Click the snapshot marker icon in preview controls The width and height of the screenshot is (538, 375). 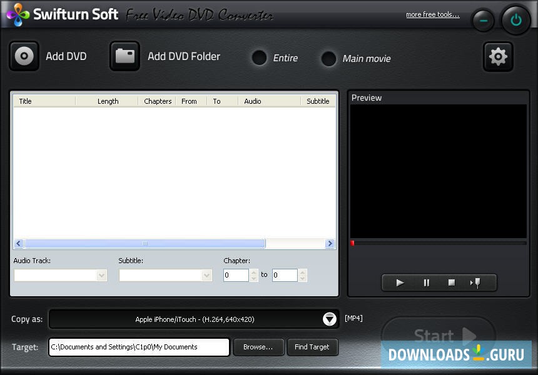(x=475, y=282)
